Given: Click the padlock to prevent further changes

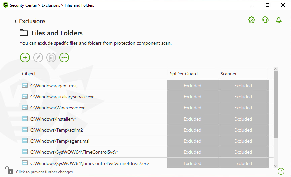Looking at the screenshot, I should [9, 170].
